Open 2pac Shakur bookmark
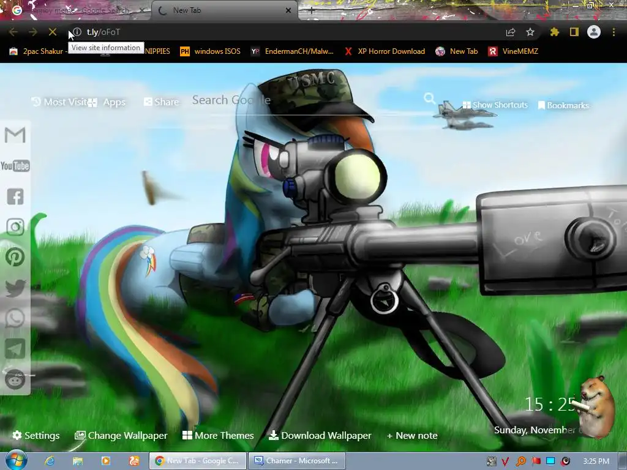This screenshot has height=470, width=627. point(39,51)
